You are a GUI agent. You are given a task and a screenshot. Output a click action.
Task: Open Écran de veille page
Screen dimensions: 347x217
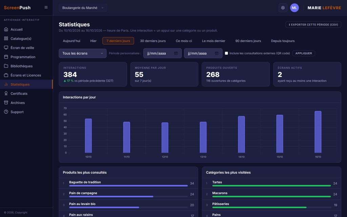26,47
